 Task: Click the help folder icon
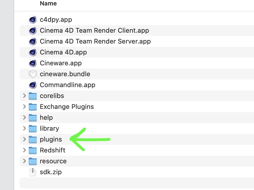[33, 118]
